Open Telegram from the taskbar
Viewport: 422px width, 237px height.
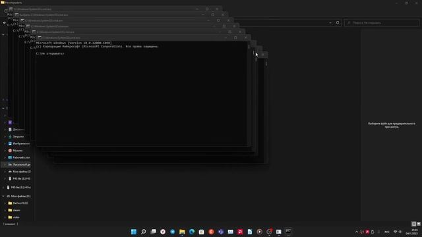[173, 232]
